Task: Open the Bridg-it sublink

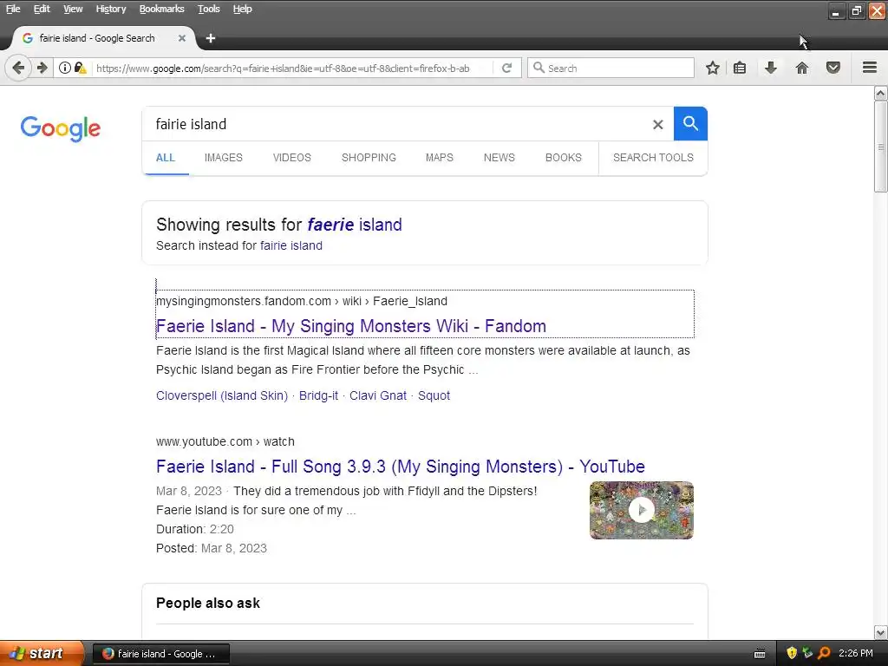Action: tap(318, 395)
